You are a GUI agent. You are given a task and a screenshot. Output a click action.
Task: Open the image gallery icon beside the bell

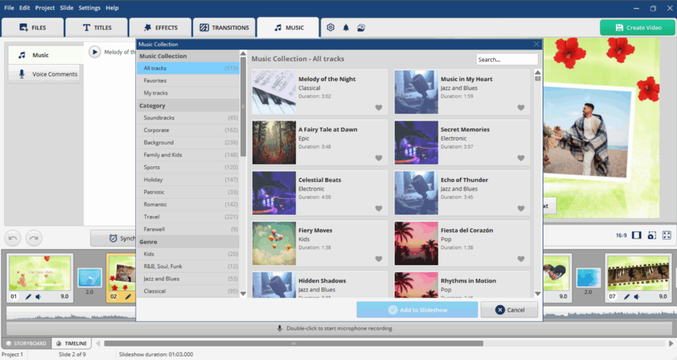[361, 28]
